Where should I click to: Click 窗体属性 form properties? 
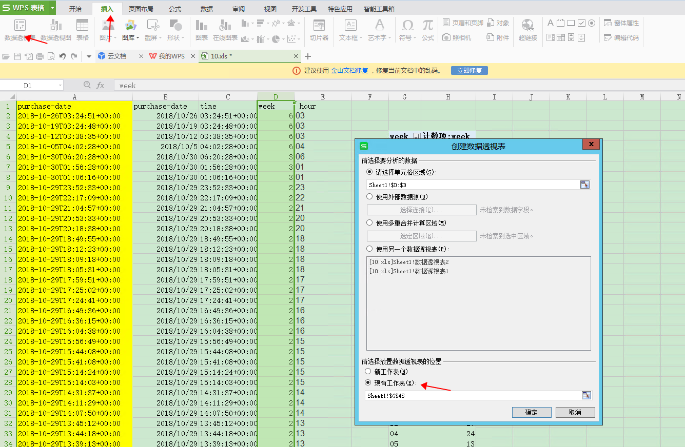621,23
